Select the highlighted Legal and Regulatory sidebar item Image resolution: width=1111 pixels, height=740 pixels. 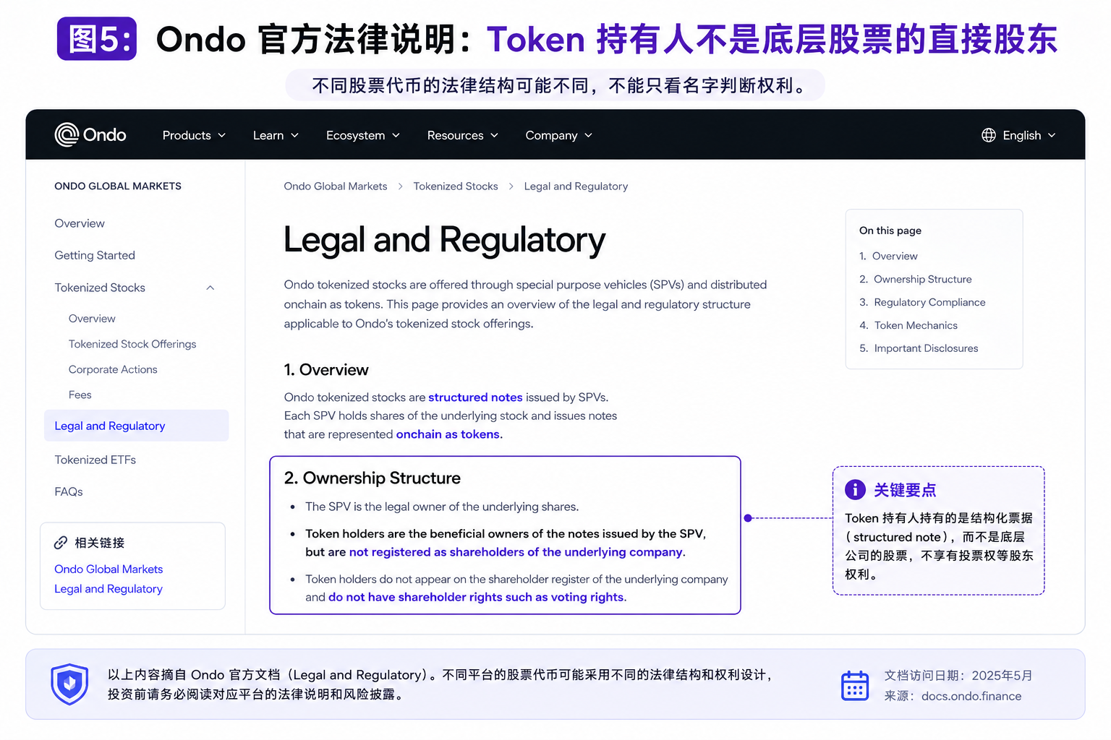tap(137, 426)
